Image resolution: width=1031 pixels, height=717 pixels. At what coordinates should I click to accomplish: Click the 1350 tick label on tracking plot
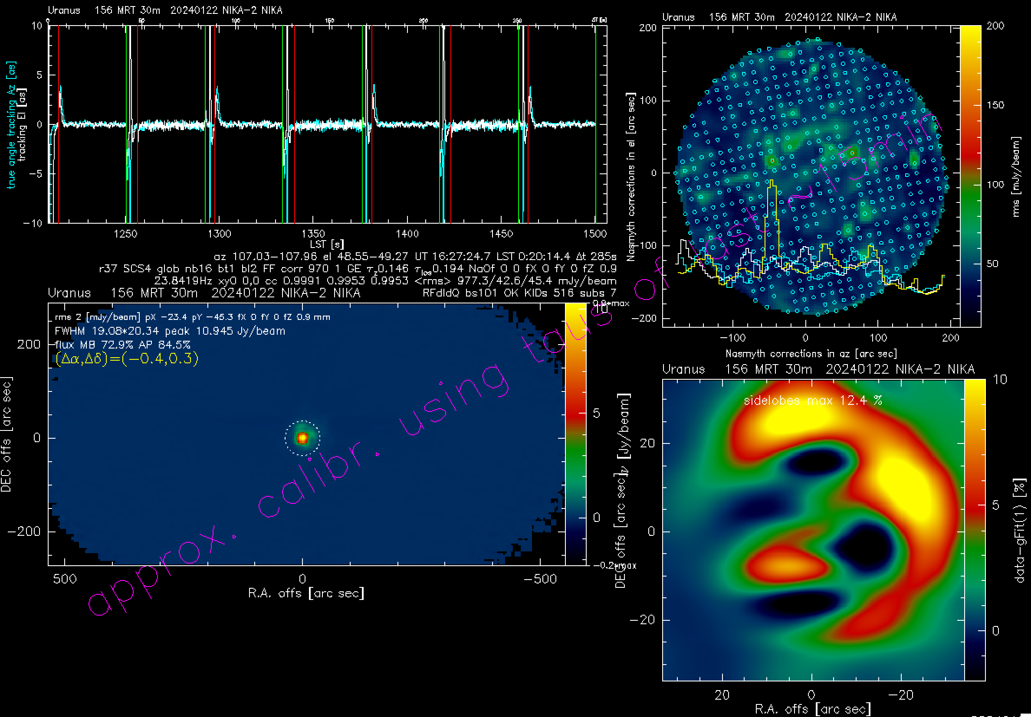pyautogui.click(x=313, y=234)
